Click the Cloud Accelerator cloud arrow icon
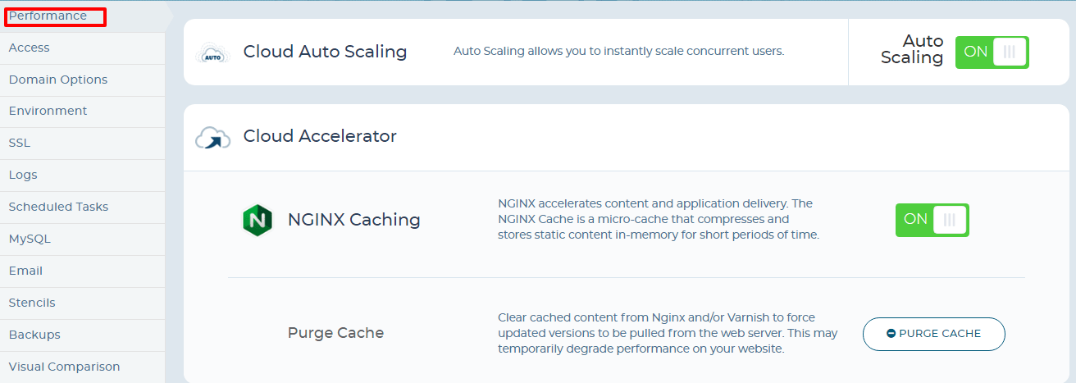The width and height of the screenshot is (1076, 383). (212, 138)
